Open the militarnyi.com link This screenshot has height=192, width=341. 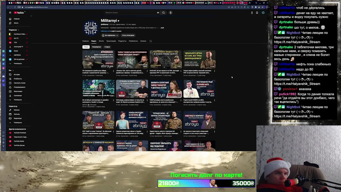coord(105,31)
